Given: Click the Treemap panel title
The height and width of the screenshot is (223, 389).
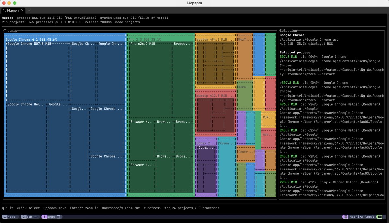Looking at the screenshot, I should (11, 31).
